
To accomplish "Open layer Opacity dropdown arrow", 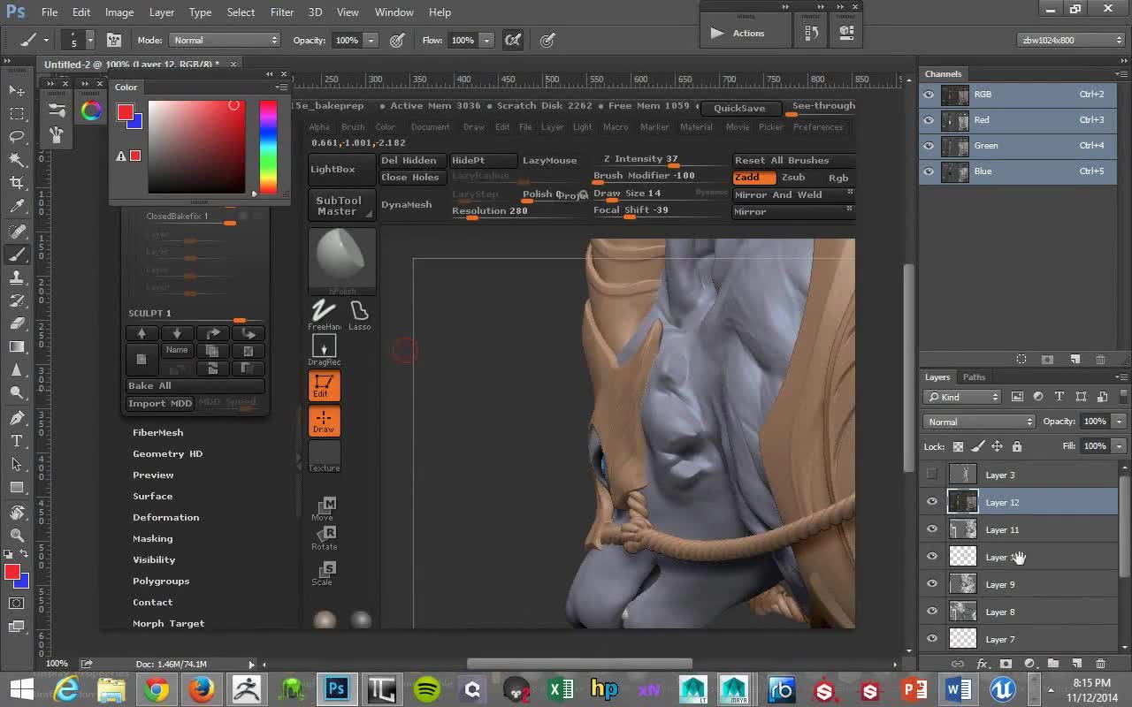I will tap(1118, 422).
